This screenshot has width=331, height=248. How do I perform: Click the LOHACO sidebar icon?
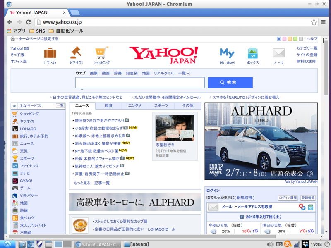point(15,129)
